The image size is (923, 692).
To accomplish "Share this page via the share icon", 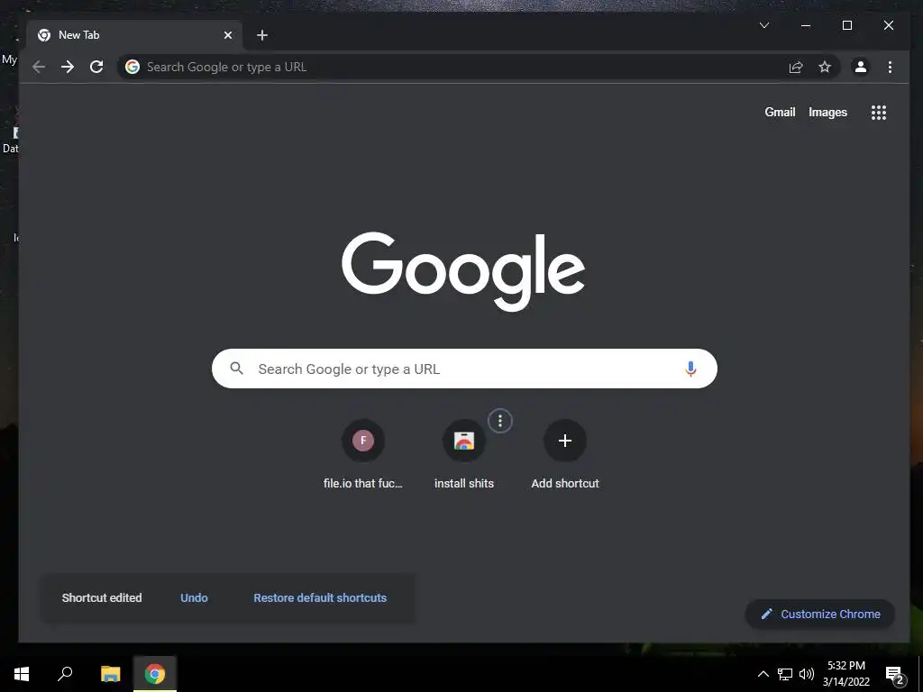I will (x=796, y=67).
